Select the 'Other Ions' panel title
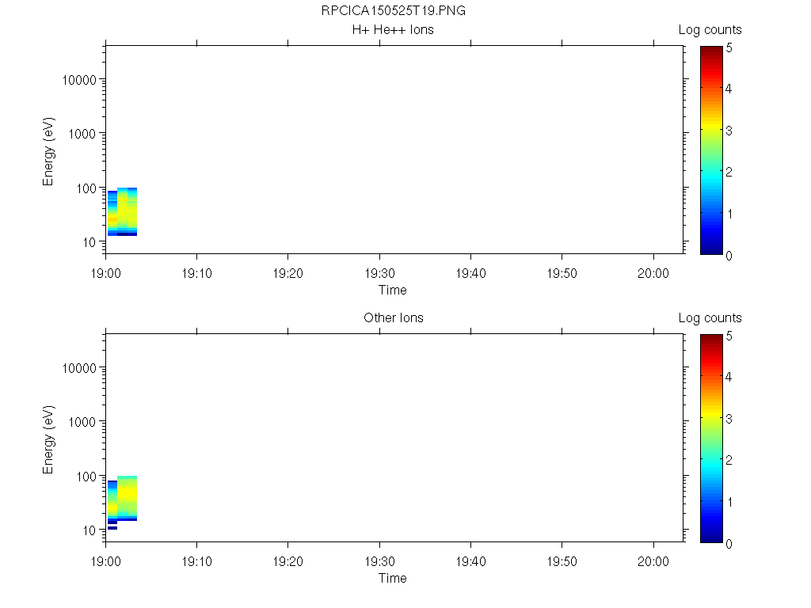Image resolution: width=811 pixels, height=608 pixels. tap(393, 317)
